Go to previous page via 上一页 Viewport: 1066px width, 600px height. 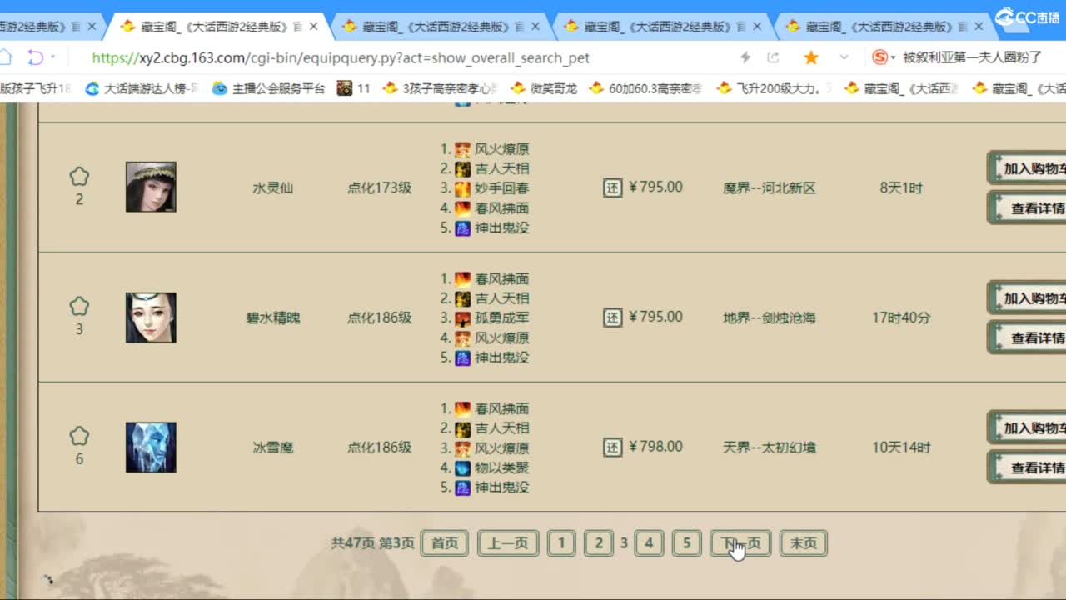tap(508, 543)
